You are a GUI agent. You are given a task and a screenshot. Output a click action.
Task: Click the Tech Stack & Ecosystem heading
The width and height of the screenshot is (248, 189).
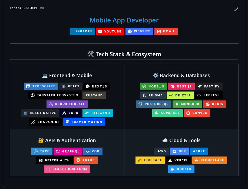(124, 54)
